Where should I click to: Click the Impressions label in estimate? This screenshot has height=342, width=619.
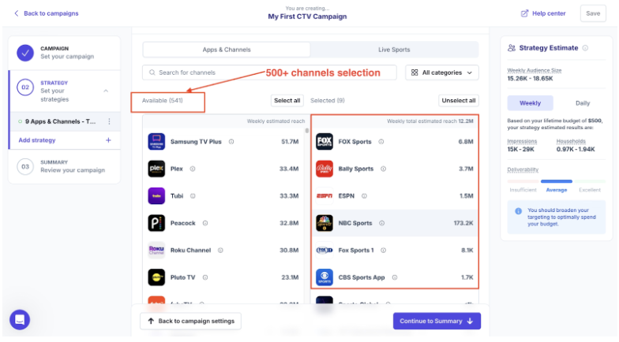click(x=522, y=141)
